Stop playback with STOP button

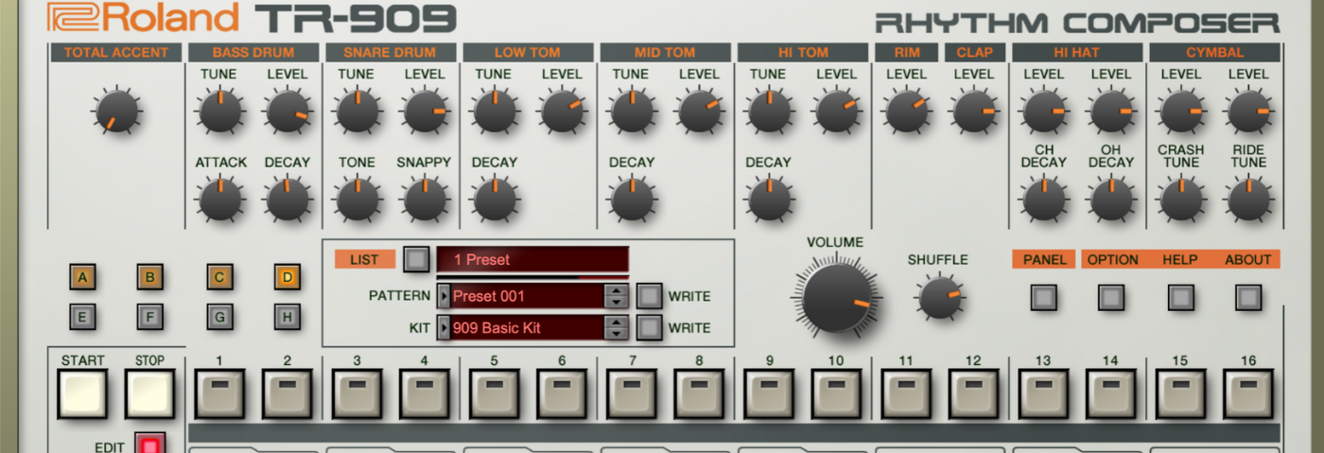tap(149, 394)
